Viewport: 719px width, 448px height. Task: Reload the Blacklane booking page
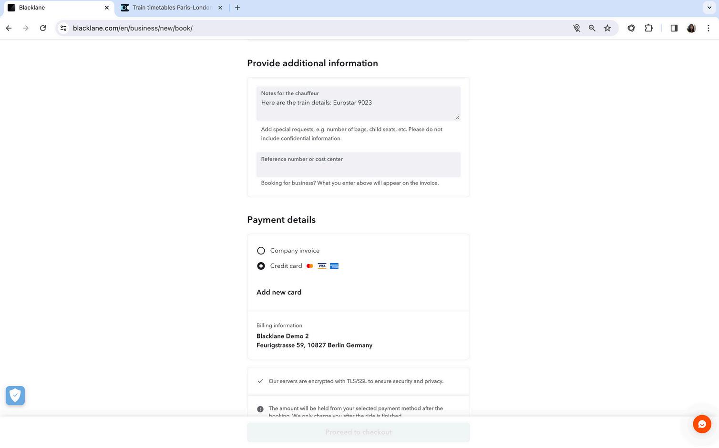click(x=43, y=28)
